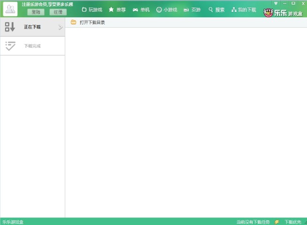Screen dimensions: 307x225
Task: Open the 搜索 search tab
Action: 216,9
